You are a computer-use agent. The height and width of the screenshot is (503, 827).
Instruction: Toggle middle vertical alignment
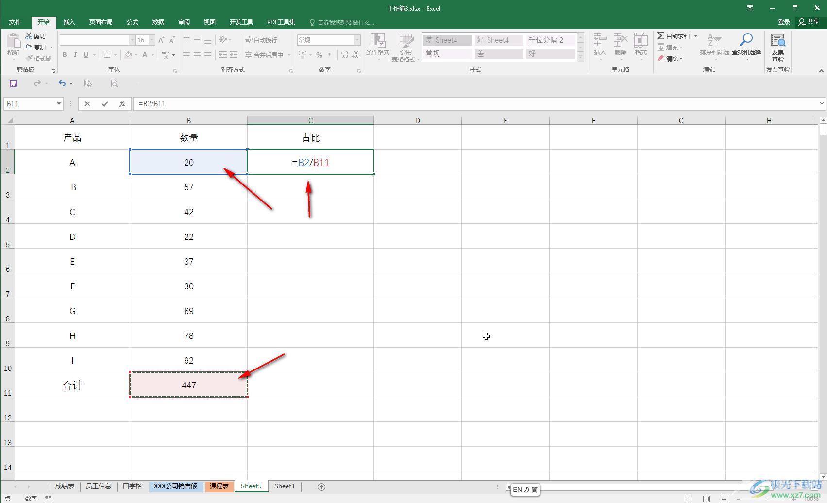pos(197,40)
